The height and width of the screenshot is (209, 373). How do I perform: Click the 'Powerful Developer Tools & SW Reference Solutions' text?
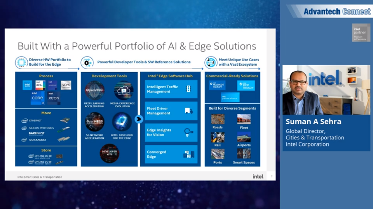click(144, 62)
